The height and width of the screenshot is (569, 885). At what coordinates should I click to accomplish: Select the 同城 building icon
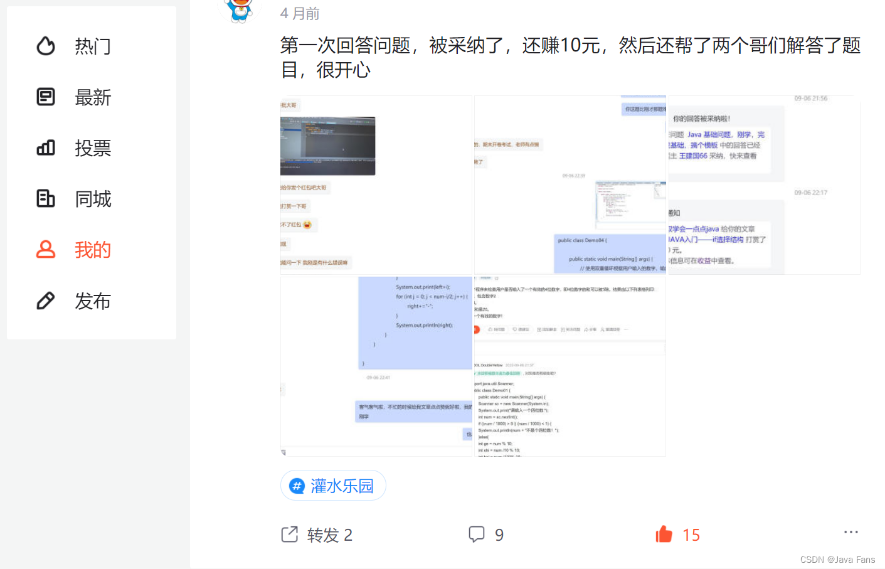point(46,198)
